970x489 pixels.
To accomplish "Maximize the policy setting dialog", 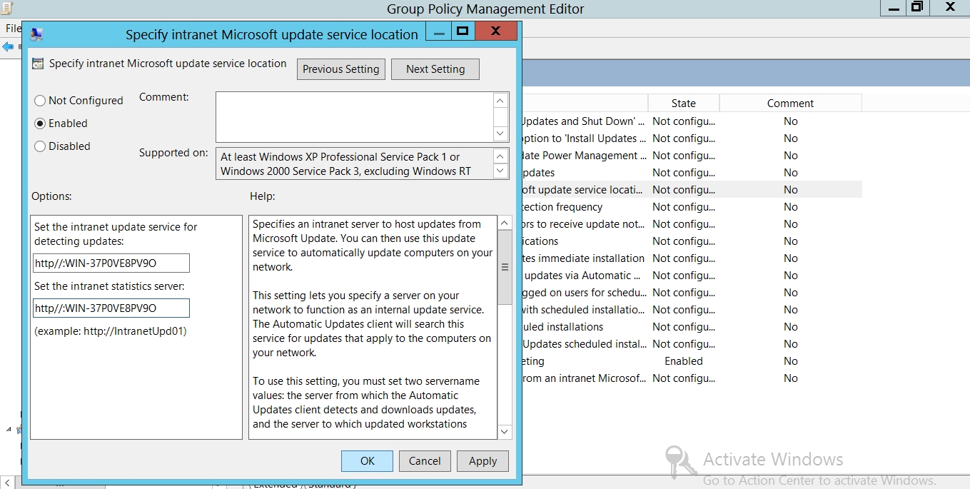I will coord(463,31).
